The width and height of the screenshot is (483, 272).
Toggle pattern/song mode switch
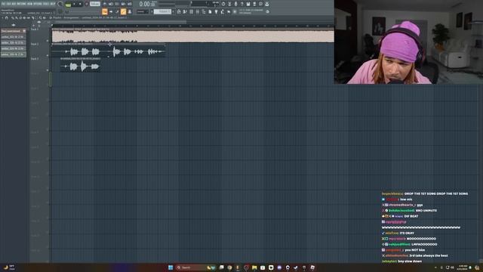pos(68,5)
